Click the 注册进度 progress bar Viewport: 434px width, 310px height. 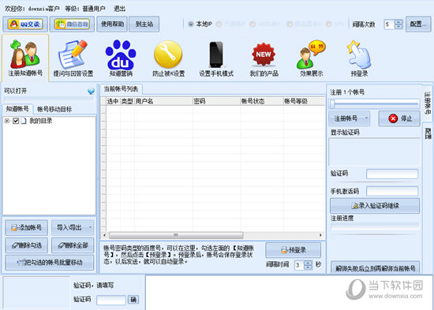(375, 227)
